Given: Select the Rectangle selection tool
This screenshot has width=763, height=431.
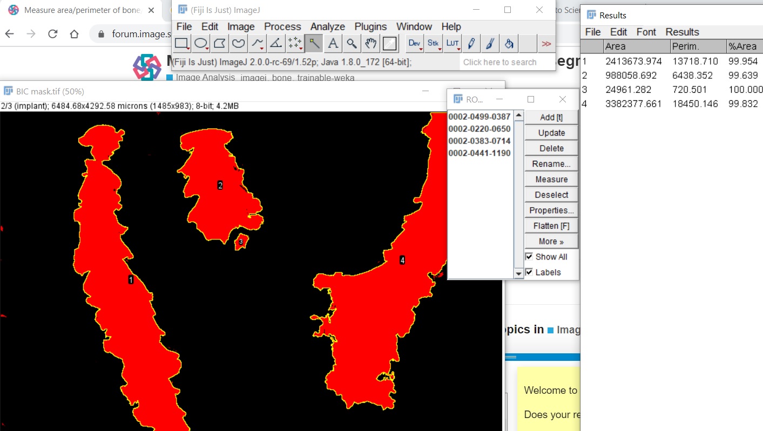Looking at the screenshot, I should [181, 43].
